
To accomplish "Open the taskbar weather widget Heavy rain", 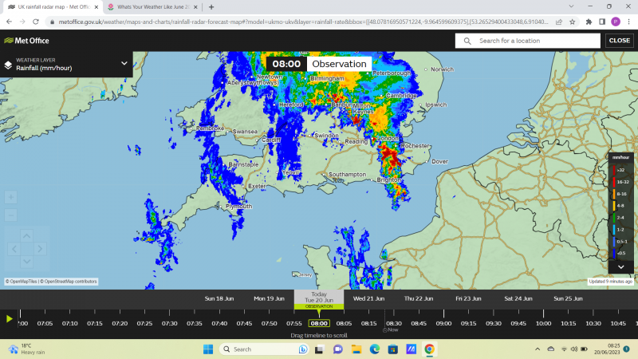I will [27, 349].
